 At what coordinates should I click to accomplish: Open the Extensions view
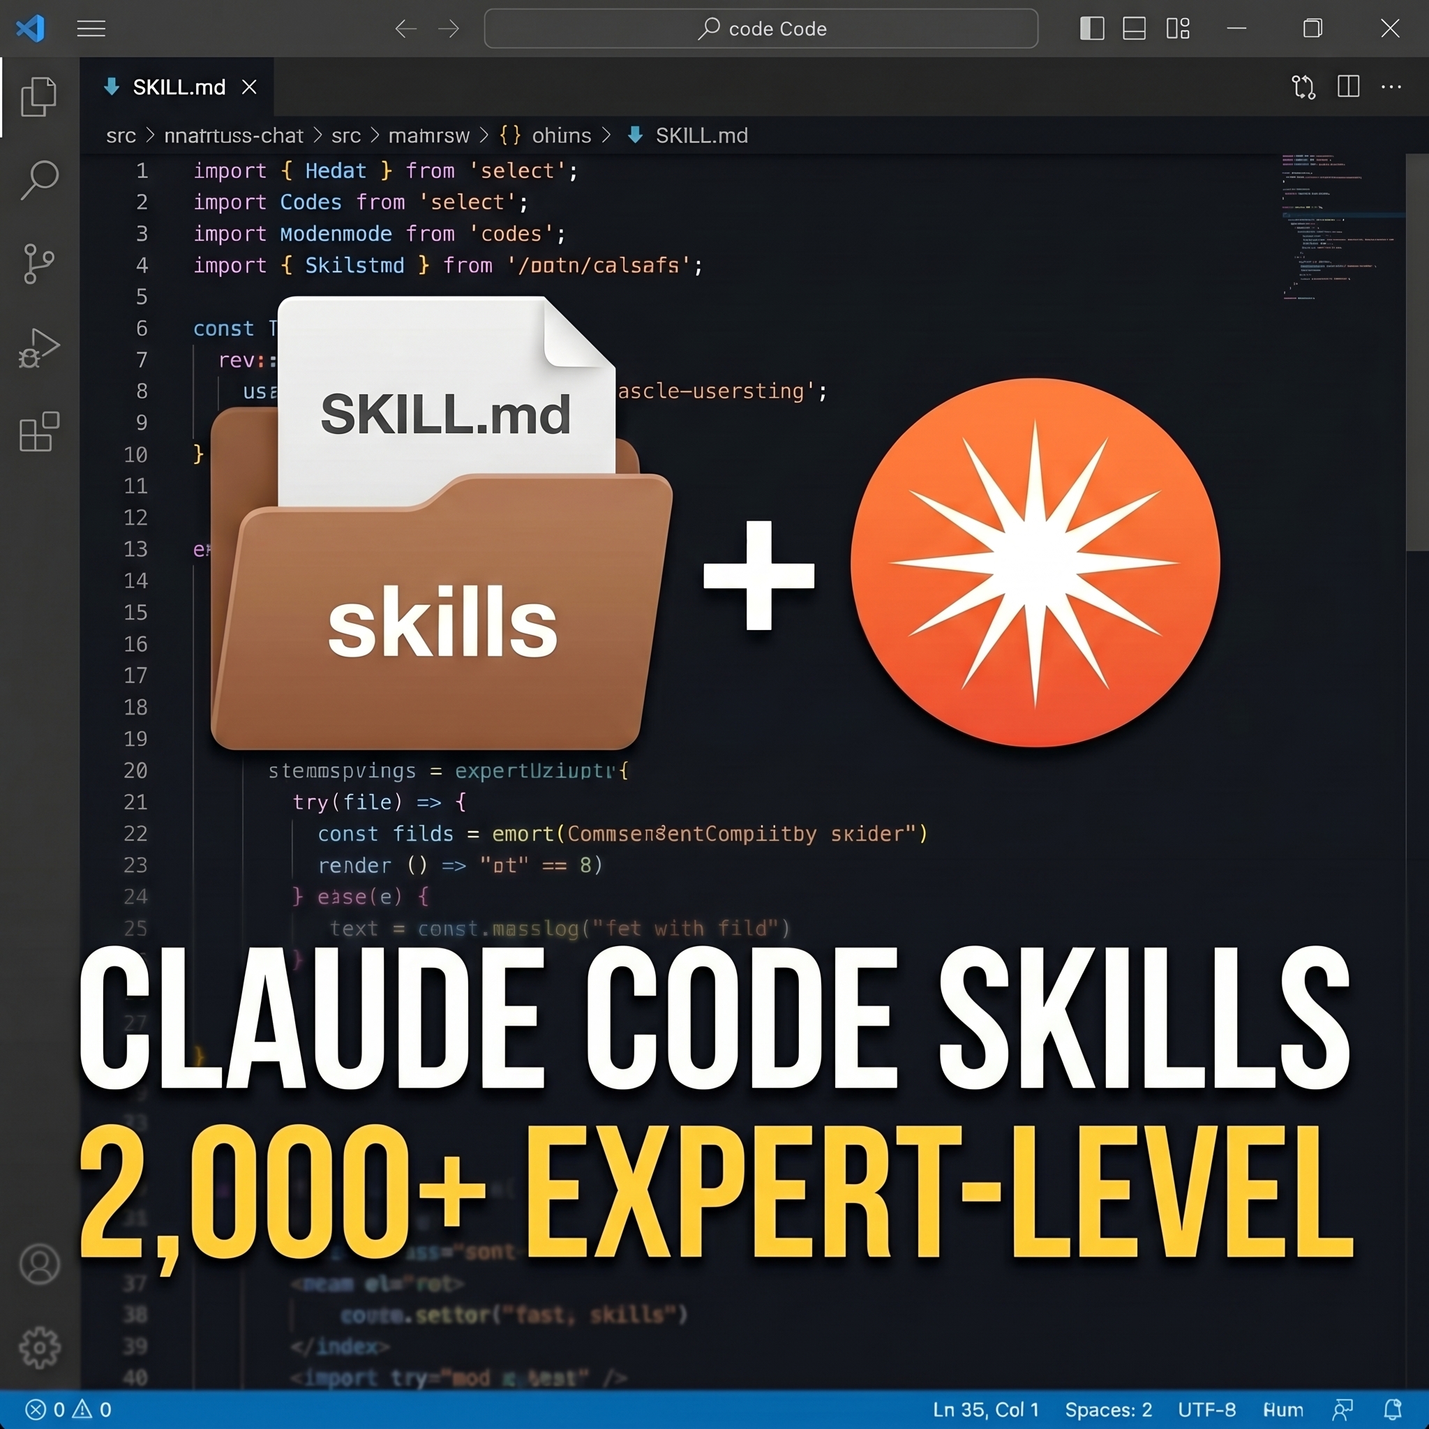39,431
